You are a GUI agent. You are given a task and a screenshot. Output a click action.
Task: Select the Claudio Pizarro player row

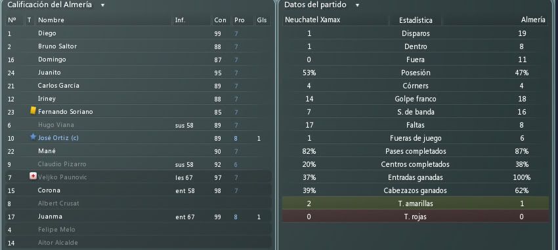139,164
